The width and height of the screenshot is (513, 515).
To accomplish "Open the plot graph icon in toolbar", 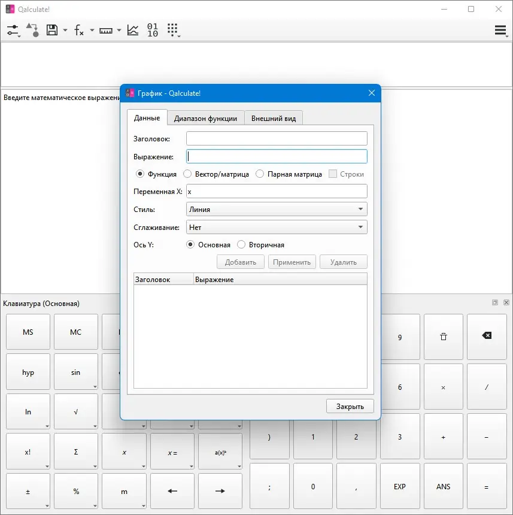I will [x=133, y=30].
